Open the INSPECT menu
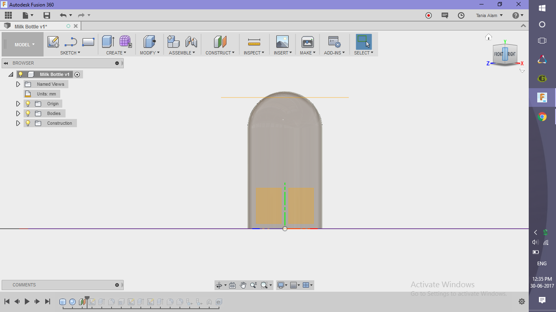Viewport: 556px width, 312px height. (254, 53)
